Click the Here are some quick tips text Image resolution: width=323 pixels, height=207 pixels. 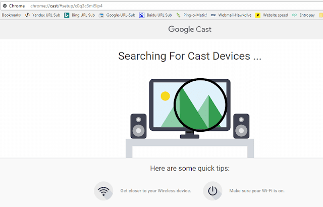(x=190, y=168)
